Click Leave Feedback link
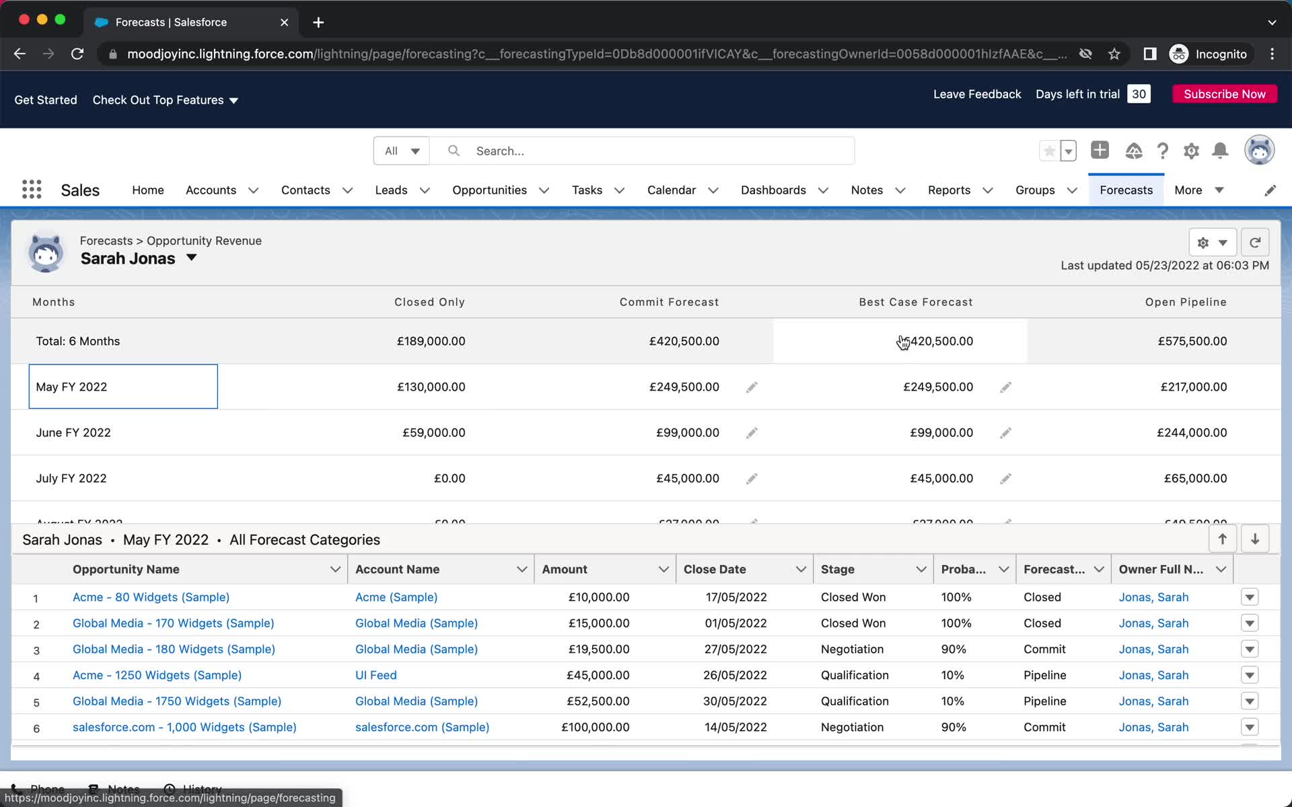The image size is (1292, 807). (x=977, y=94)
